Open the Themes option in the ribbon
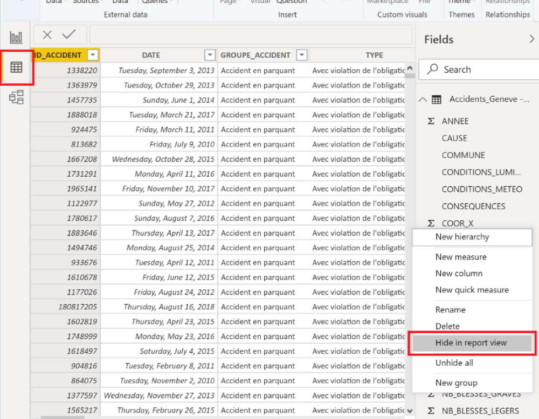The image size is (539, 419). point(461,3)
